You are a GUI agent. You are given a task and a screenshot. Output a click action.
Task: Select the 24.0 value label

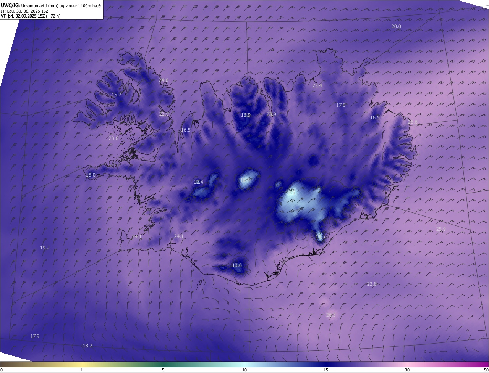pos(164,80)
